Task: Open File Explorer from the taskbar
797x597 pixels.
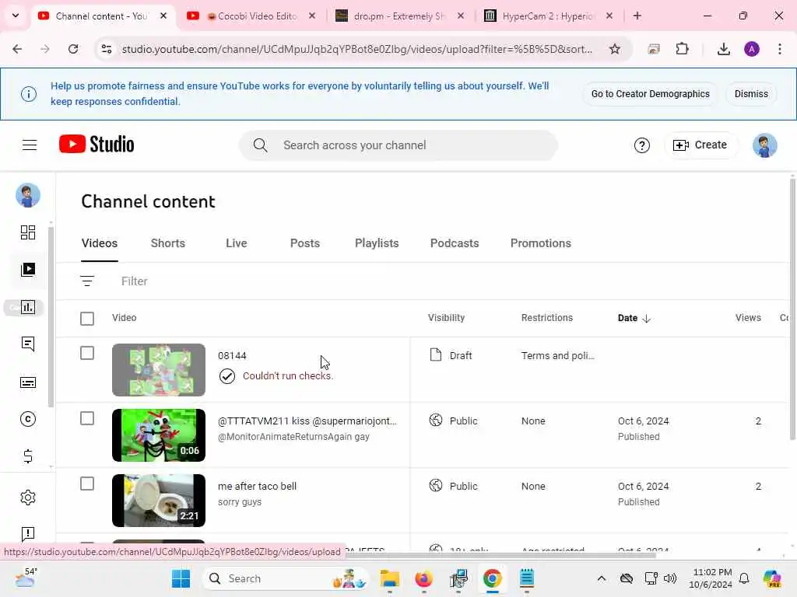Action: tap(389, 578)
